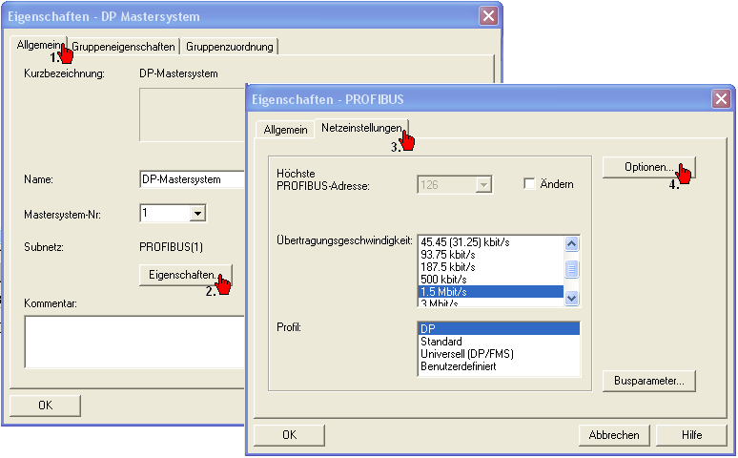This screenshot has width=738, height=458.
Task: Click into the Kommentar text area
Action: (x=134, y=343)
